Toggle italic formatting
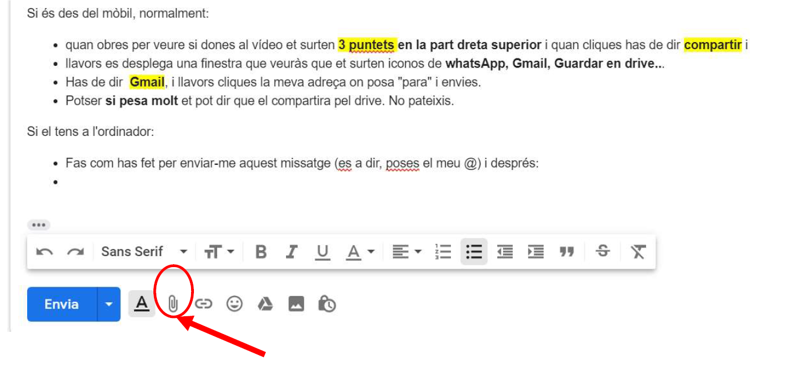Image resolution: width=785 pixels, height=370 pixels. pyautogui.click(x=292, y=252)
